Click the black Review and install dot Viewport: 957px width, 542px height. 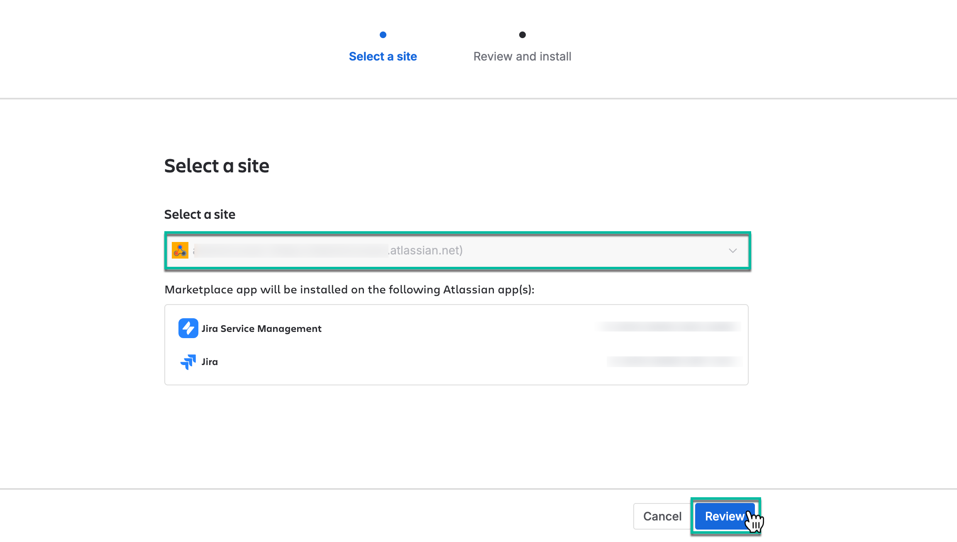coord(522,35)
